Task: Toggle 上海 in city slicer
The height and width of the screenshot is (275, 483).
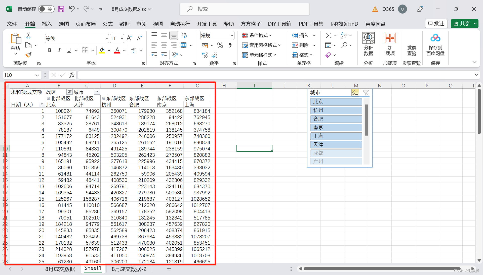Action: (336, 136)
